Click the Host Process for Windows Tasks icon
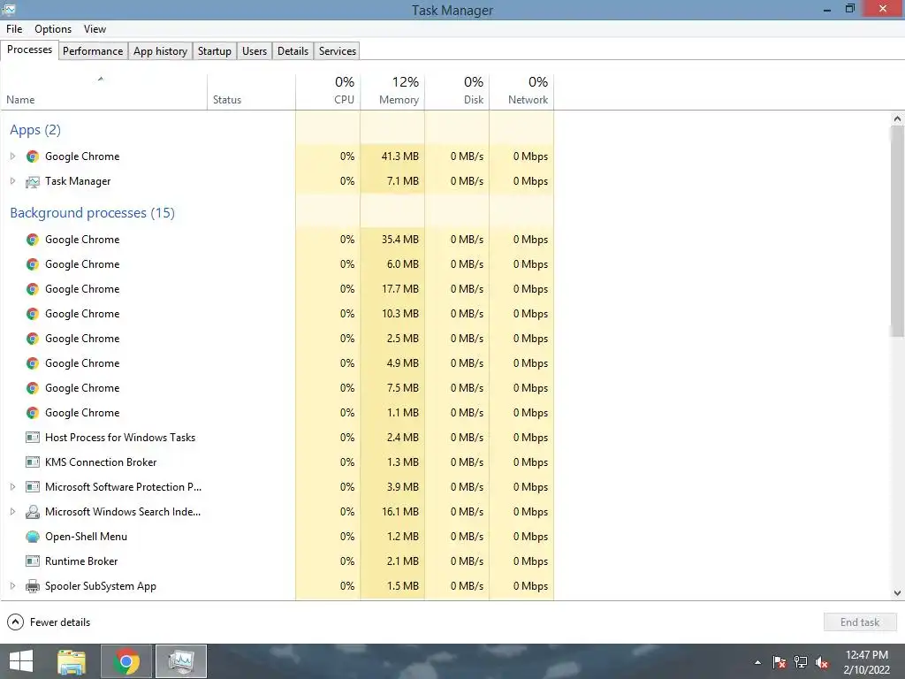Viewport: 905px width, 679px height. pyautogui.click(x=33, y=438)
